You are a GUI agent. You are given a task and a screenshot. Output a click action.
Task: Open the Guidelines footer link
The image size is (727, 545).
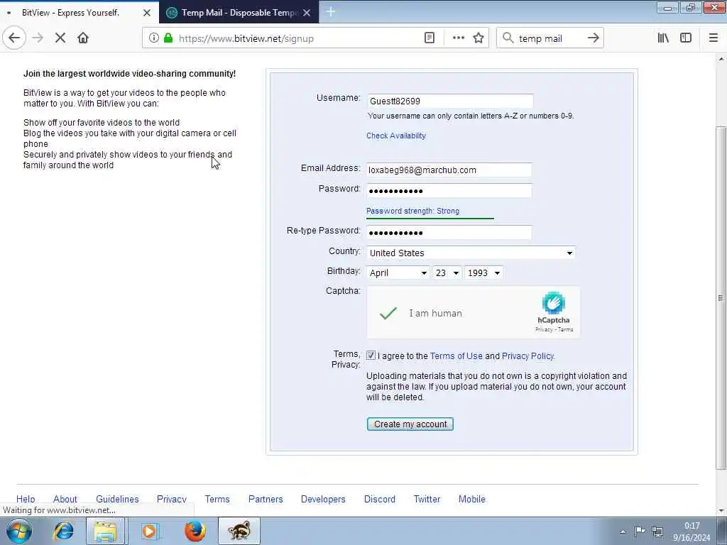117,499
